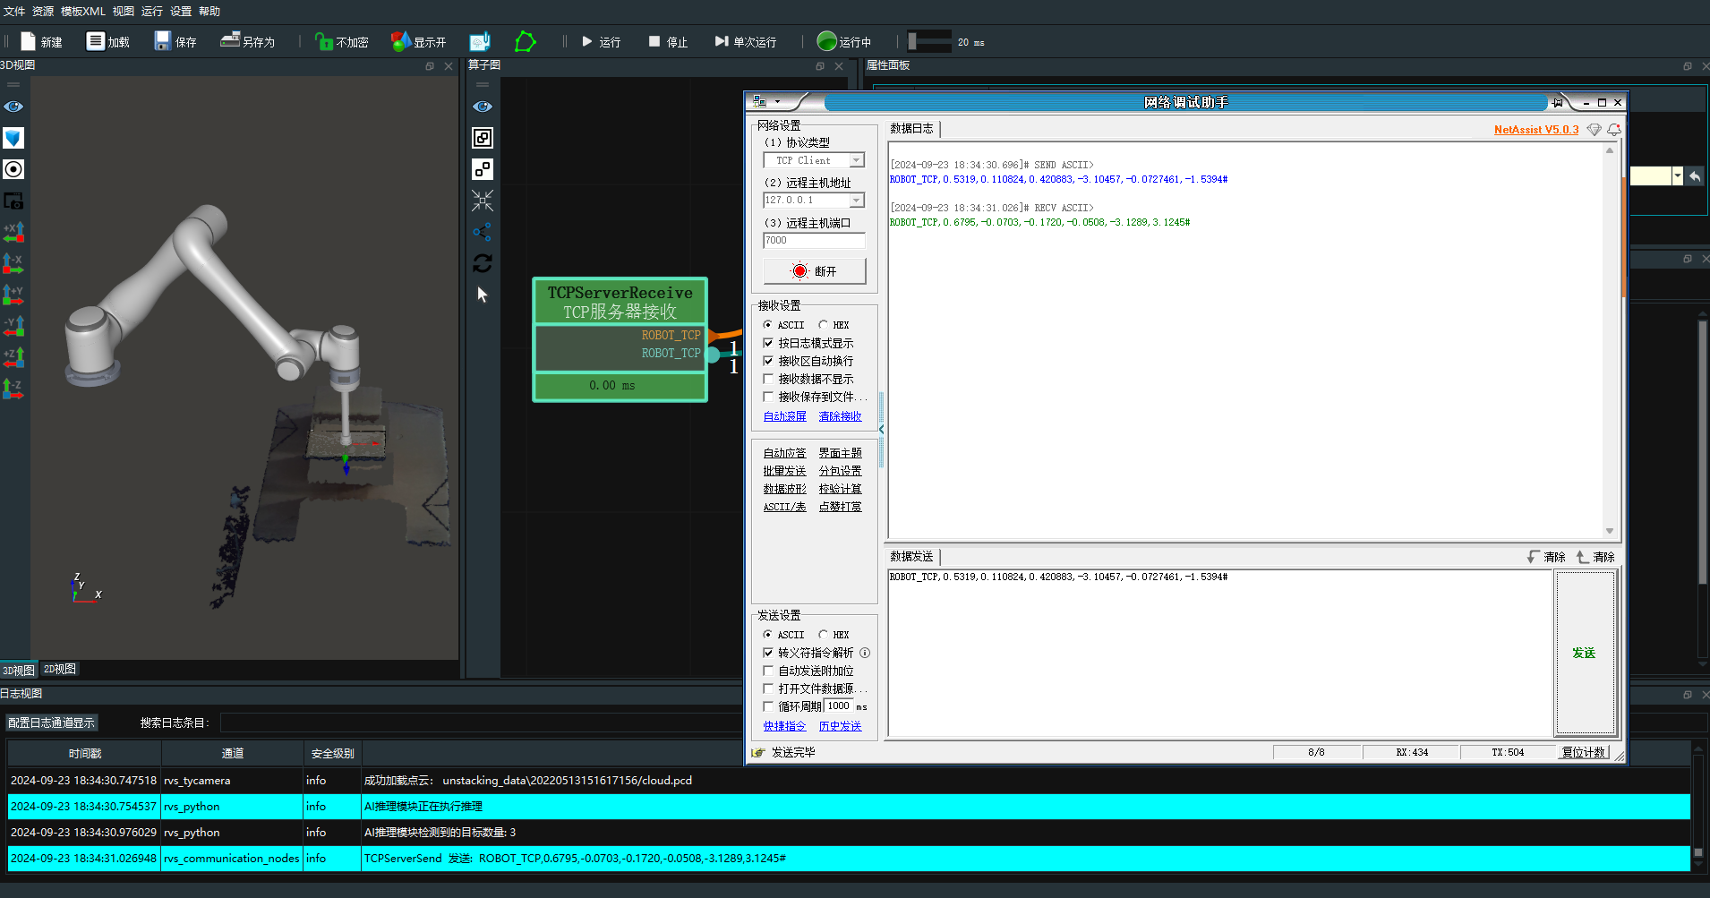Open the 数据日志 tab in NetAssist
The width and height of the screenshot is (1710, 898).
coord(911,129)
